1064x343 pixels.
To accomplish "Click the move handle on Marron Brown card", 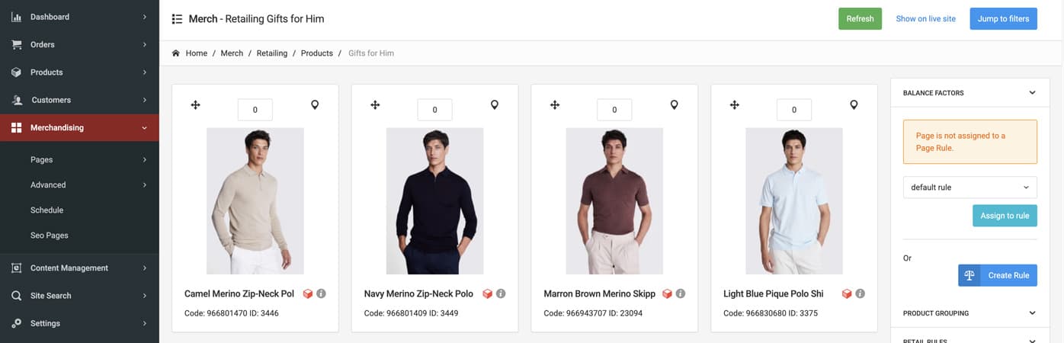I will pyautogui.click(x=555, y=105).
